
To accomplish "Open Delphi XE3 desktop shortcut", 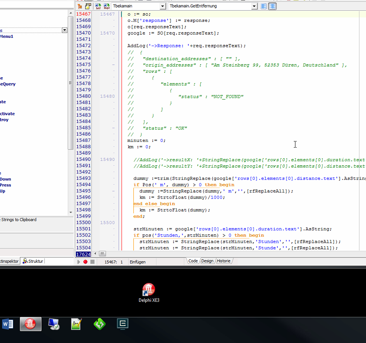I will (149, 290).
